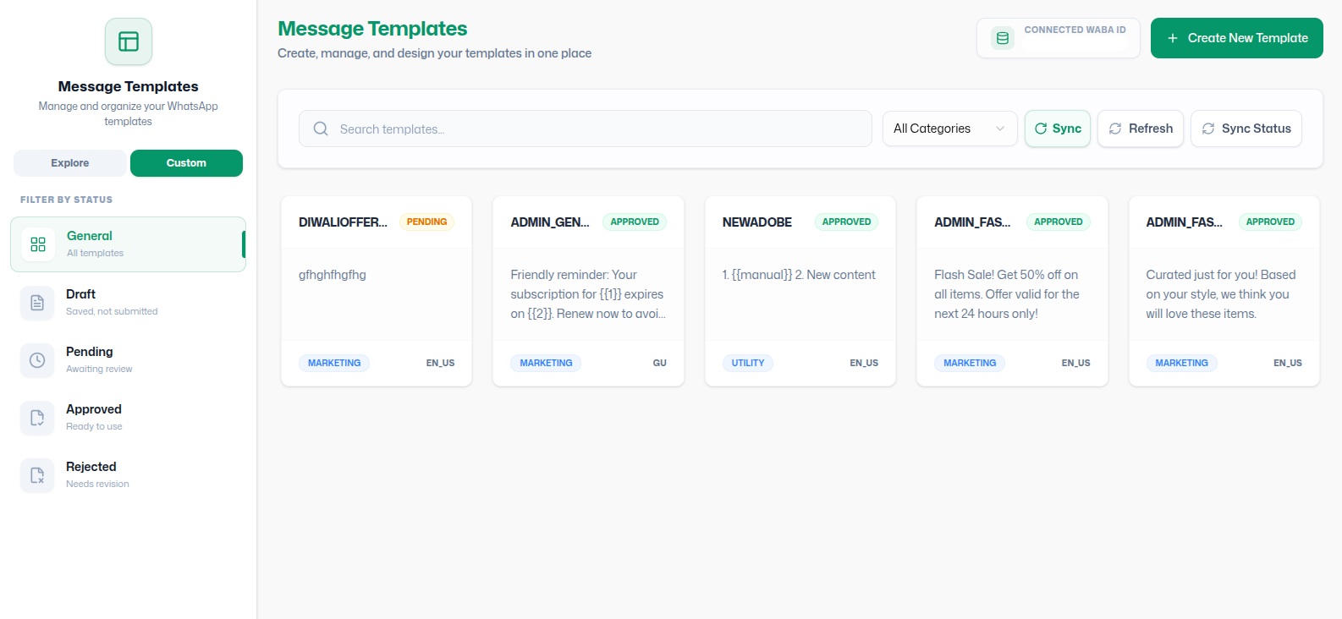Click the Message Templates page heading
The height and width of the screenshot is (619, 1342).
tap(372, 29)
